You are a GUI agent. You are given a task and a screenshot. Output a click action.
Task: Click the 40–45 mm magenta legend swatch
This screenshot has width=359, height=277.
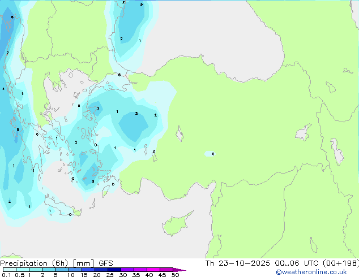[x=153, y=270]
